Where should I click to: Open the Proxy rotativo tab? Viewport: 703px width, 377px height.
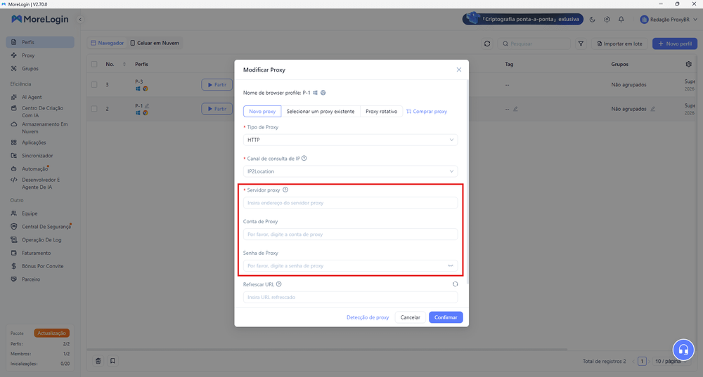click(381, 111)
